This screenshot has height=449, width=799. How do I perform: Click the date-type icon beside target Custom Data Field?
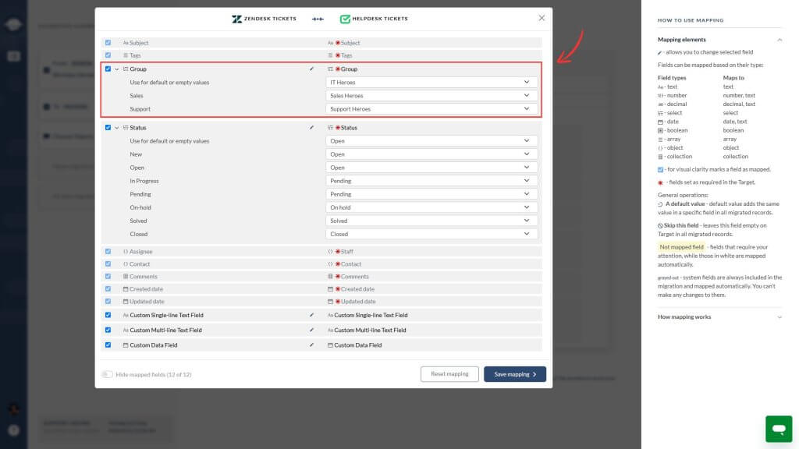click(330, 345)
